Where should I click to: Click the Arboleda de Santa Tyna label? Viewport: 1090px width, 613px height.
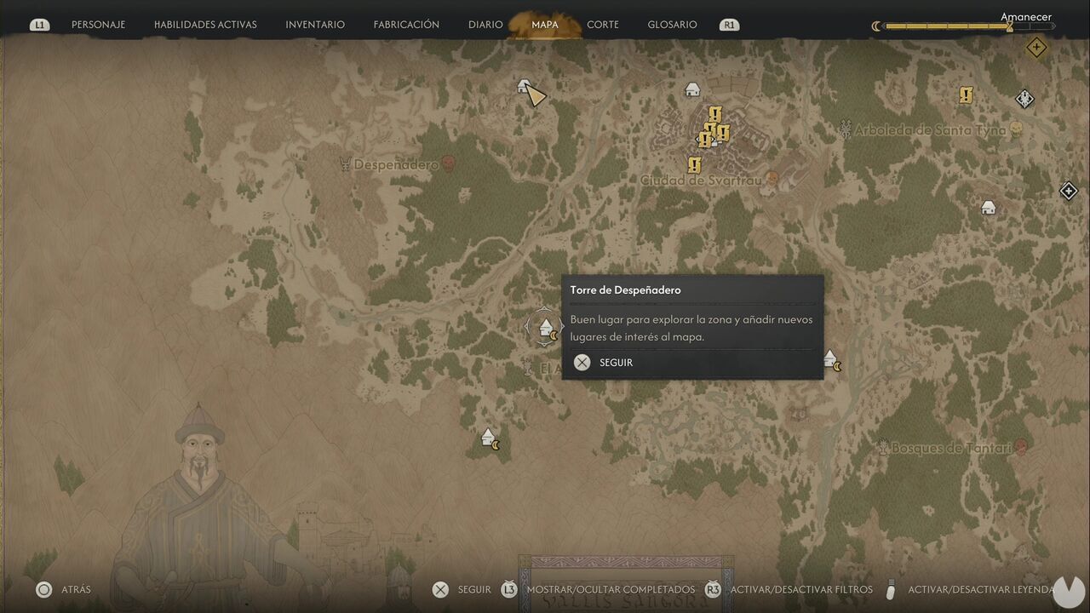pyautogui.click(x=930, y=130)
